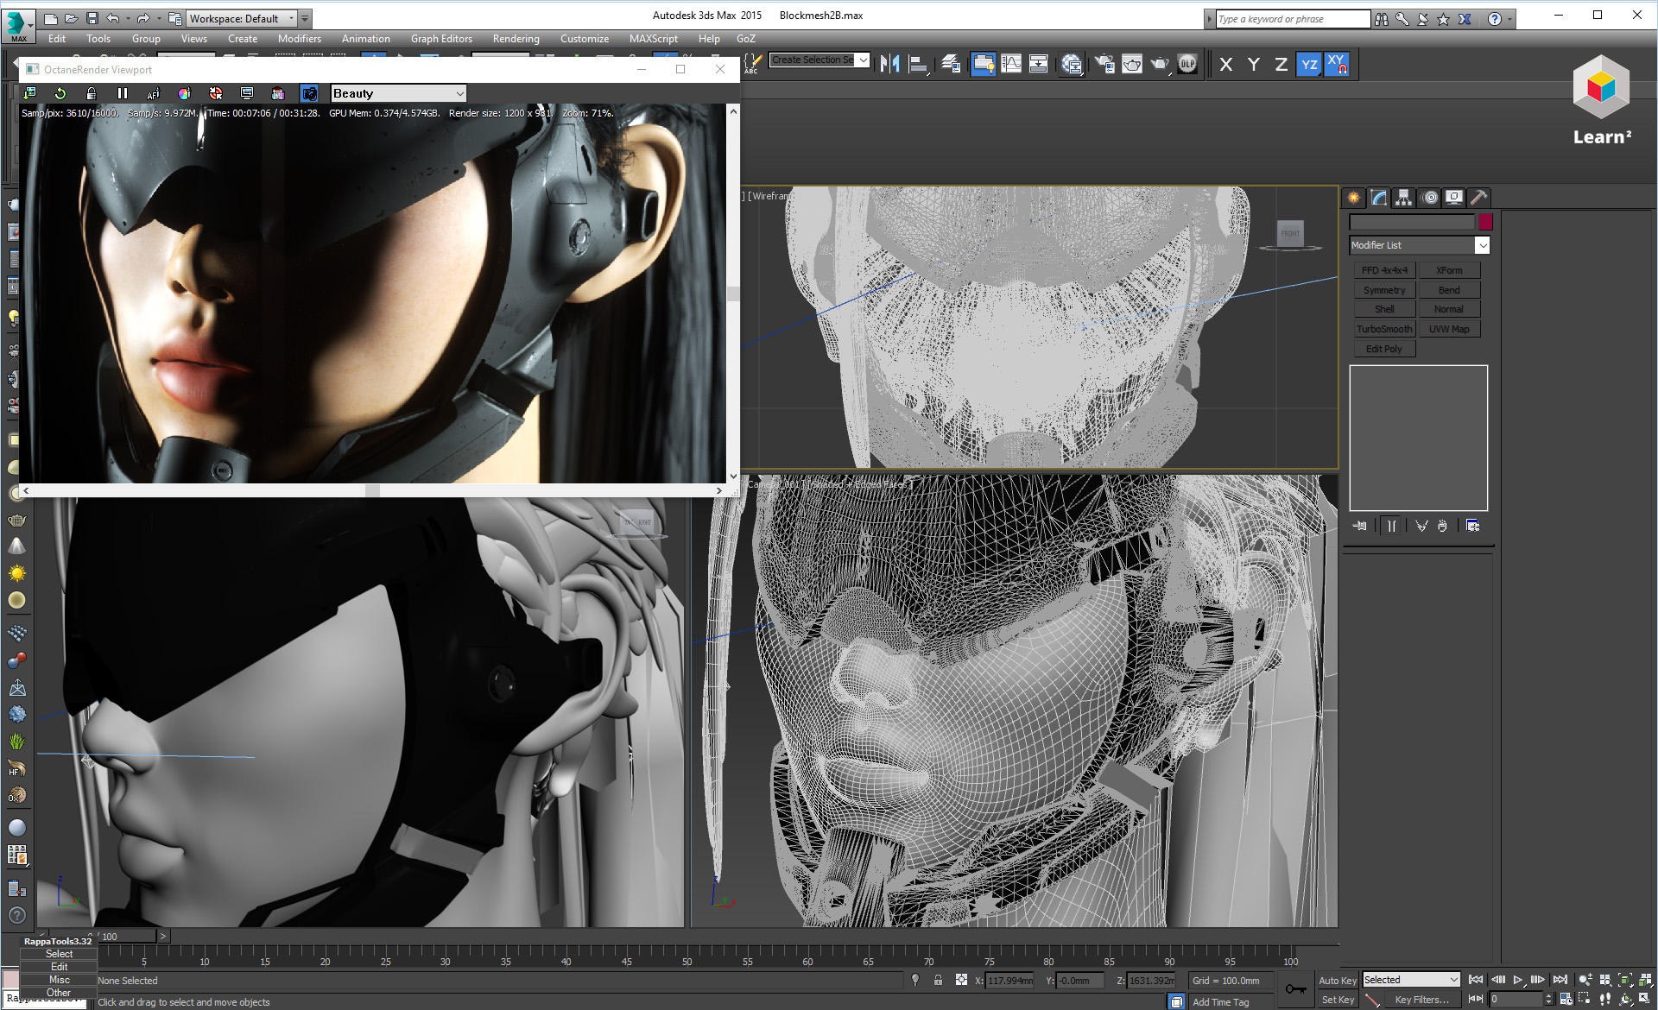Open the Modifiers menu

point(299,39)
